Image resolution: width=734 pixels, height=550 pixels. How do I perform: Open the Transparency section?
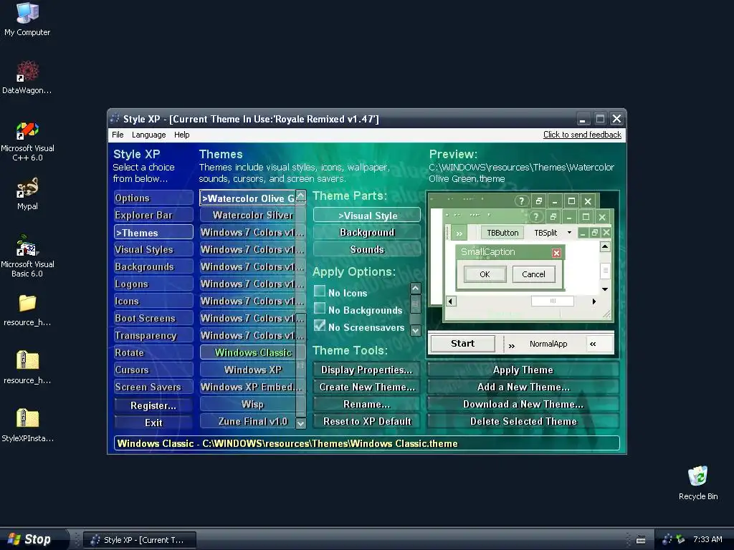[153, 335]
